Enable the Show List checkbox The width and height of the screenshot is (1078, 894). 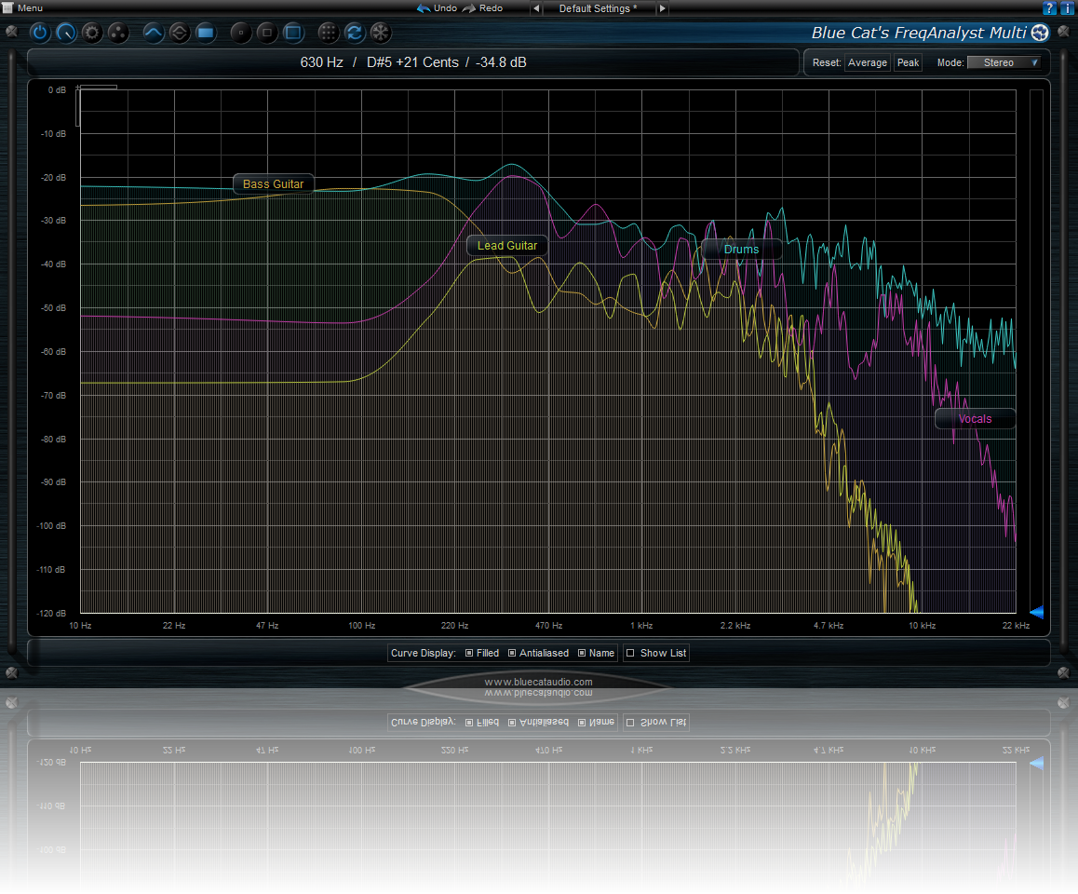click(630, 654)
